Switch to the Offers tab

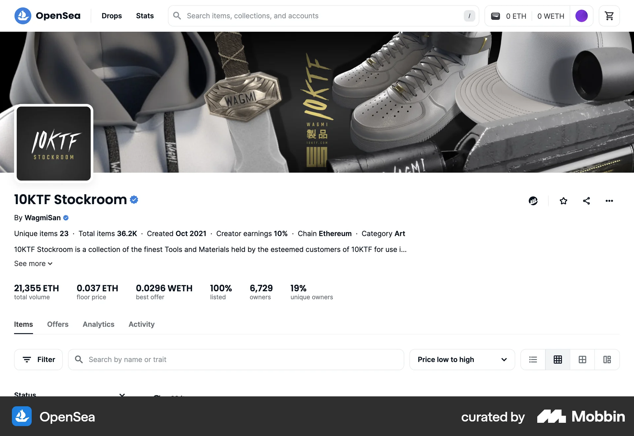coord(58,324)
